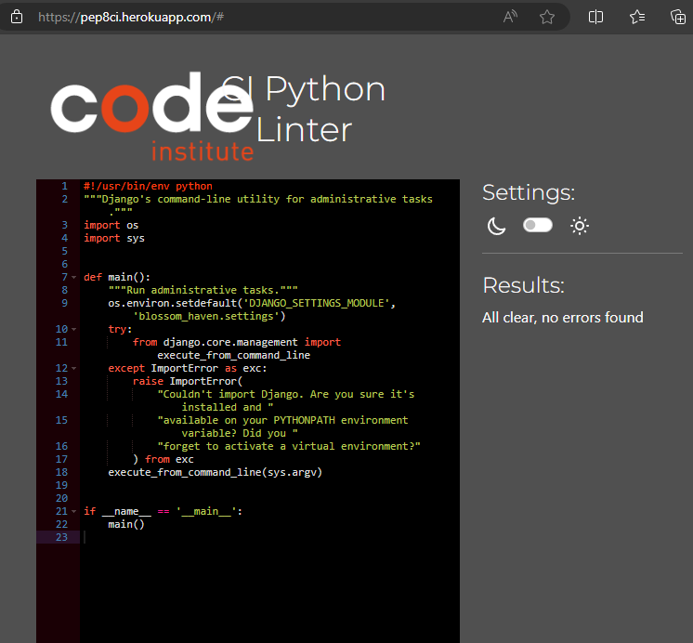This screenshot has width=693, height=643.
Task: Click 'import os' on line 3
Action: coord(111,225)
